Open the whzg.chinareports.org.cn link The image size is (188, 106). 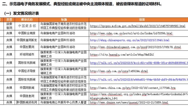pyautogui.click(x=130, y=40)
